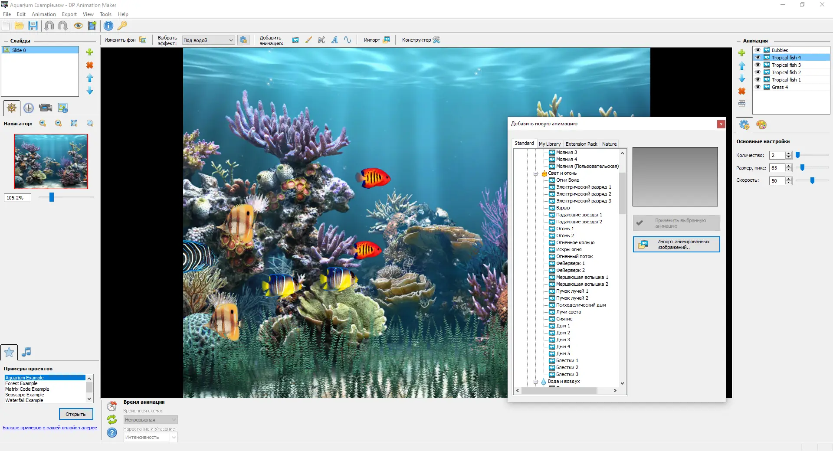Select the wave effect icon next to text icon
Viewport: 833px width, 451px height.
click(x=347, y=40)
